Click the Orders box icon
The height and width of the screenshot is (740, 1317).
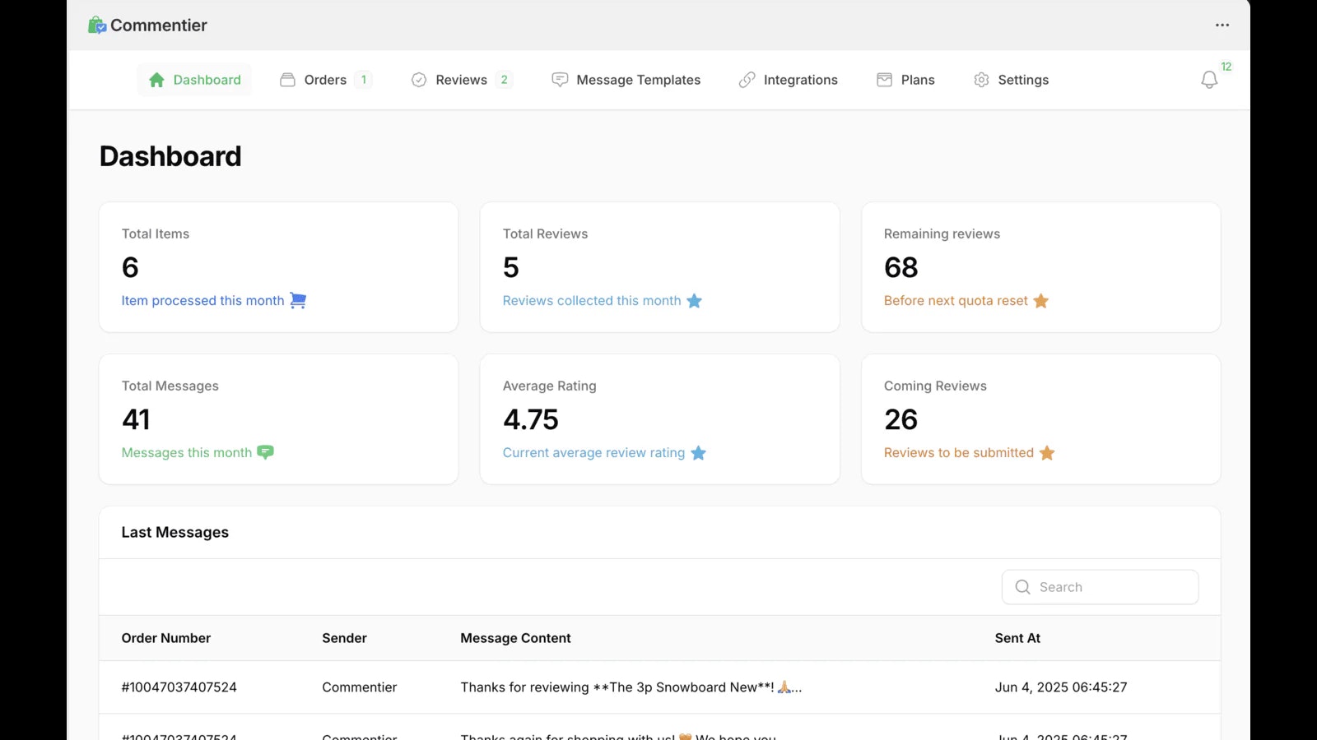pos(287,80)
